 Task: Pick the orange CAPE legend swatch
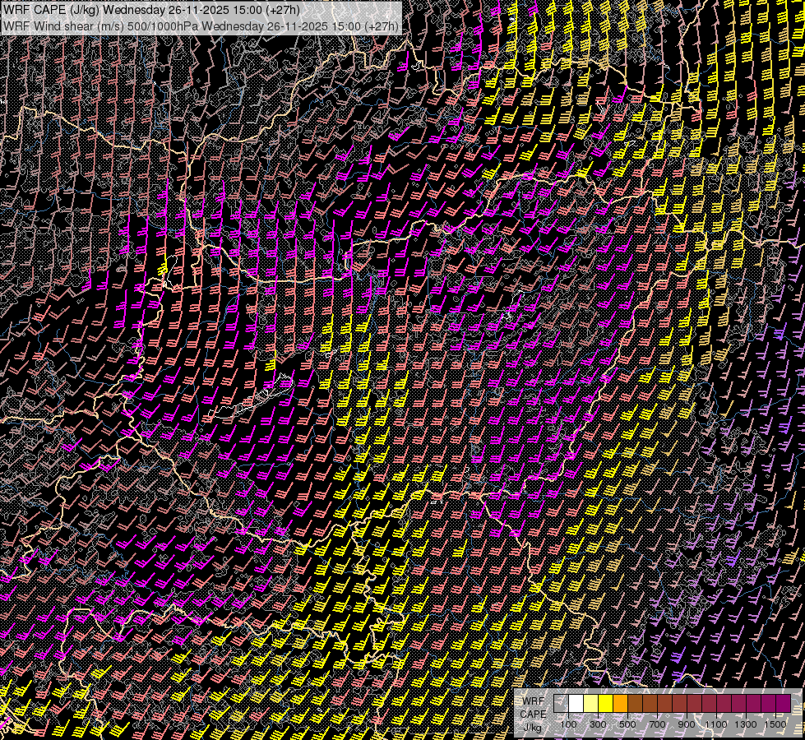pos(621,703)
